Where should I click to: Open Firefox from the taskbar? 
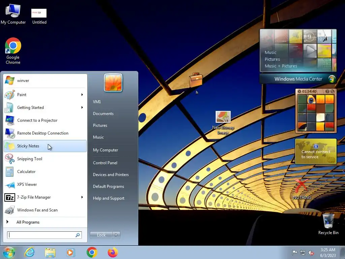pyautogui.click(x=113, y=252)
